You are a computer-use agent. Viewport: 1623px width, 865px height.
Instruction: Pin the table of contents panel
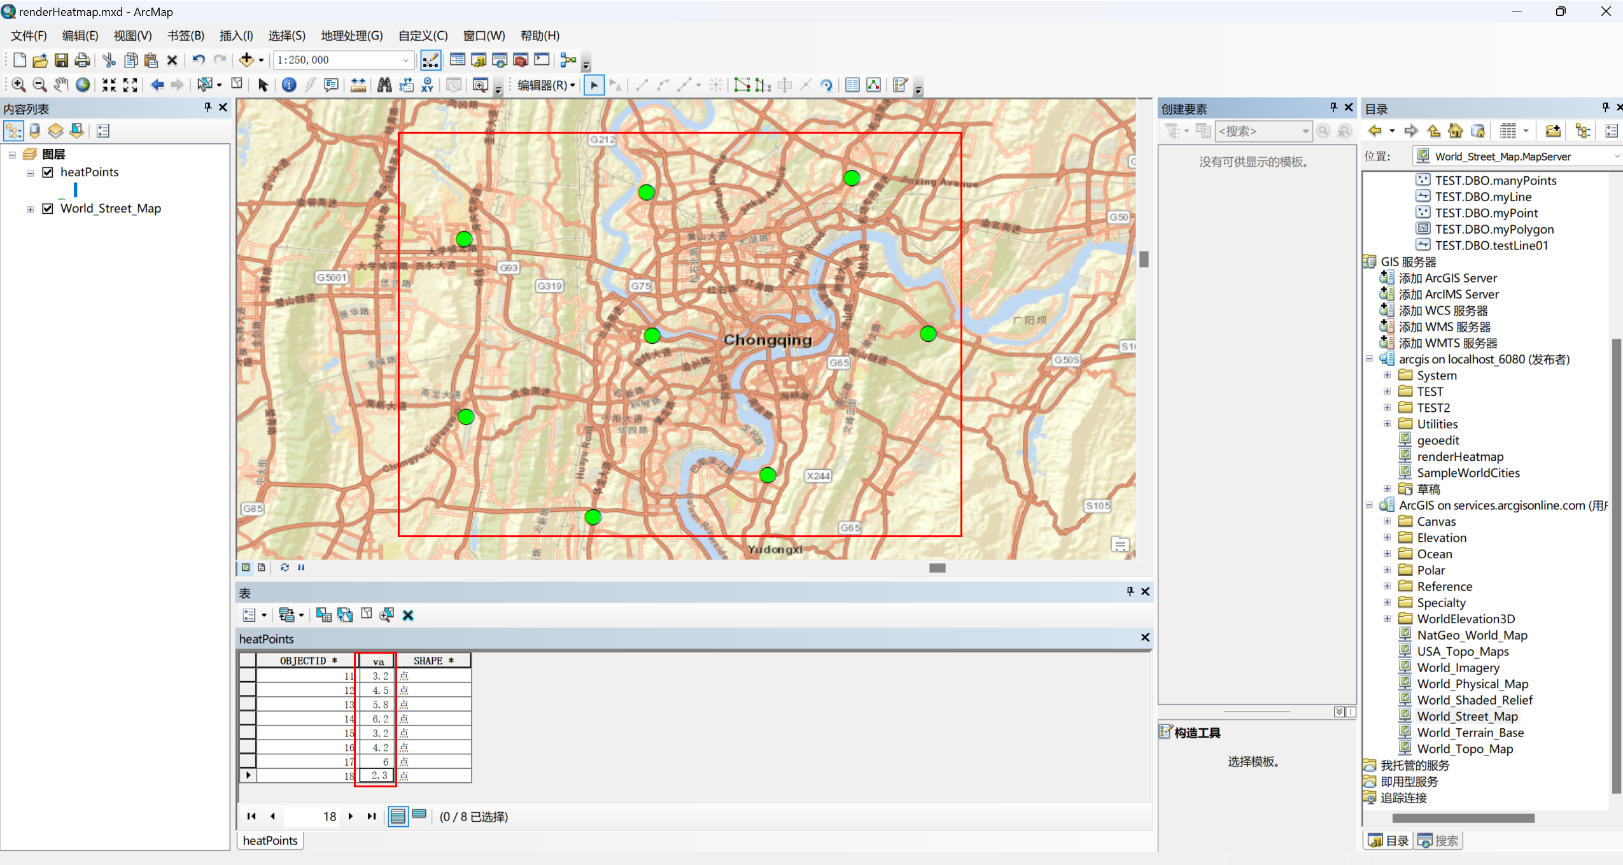click(207, 108)
